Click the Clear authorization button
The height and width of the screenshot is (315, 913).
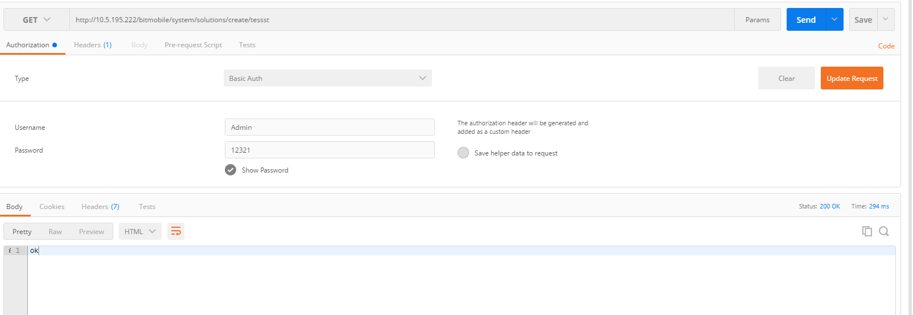coord(786,79)
